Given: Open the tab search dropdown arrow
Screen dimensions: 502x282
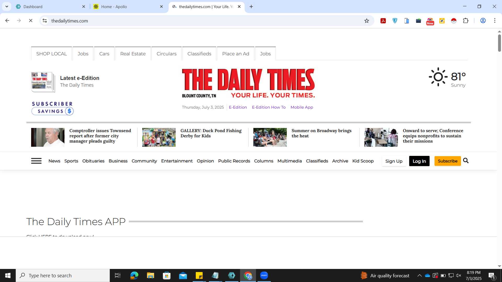Looking at the screenshot, I should (7, 7).
